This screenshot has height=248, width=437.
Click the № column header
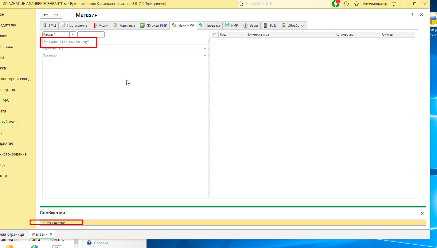coord(215,34)
